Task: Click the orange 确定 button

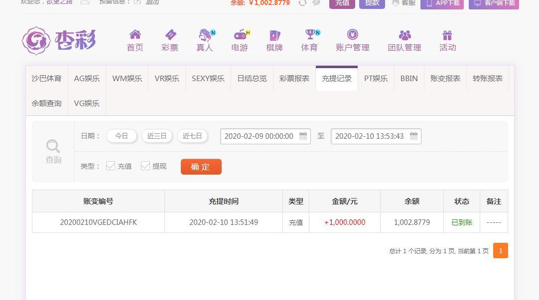Action: [201, 167]
